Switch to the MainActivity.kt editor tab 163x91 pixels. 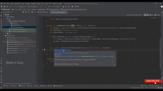point(43,12)
